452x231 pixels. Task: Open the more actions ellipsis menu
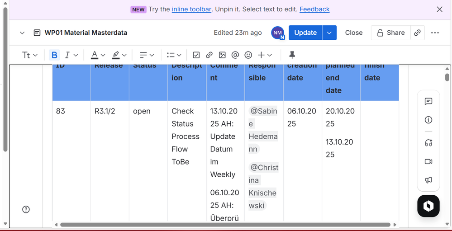435,33
